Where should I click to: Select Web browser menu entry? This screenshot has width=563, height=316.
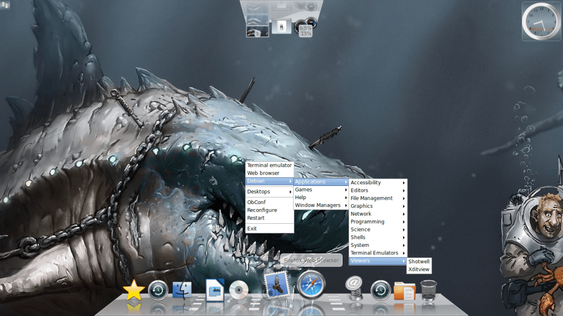tap(269, 173)
